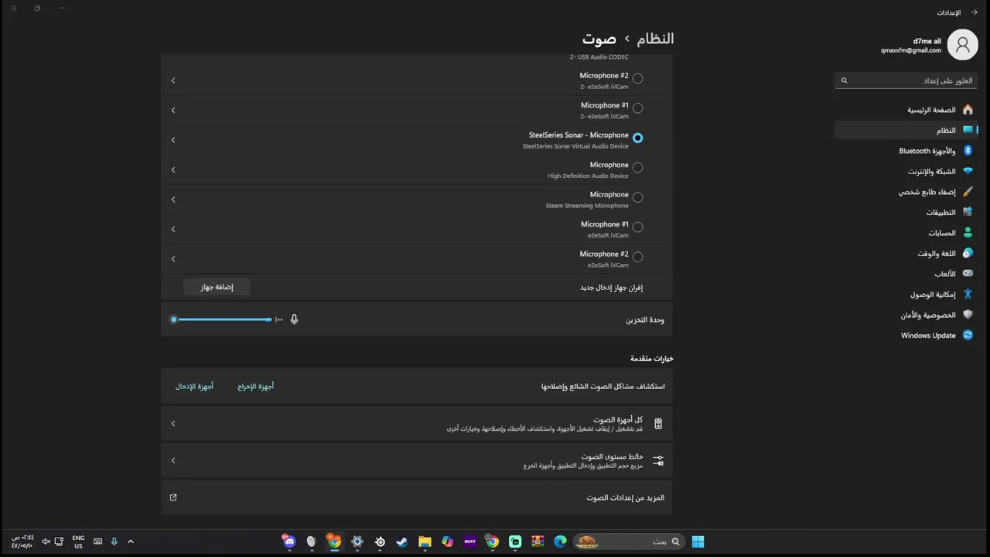
Task: Open Microsoft Edge from the taskbar
Action: coord(560,542)
